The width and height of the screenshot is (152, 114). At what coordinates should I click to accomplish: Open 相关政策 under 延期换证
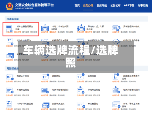point(61,81)
